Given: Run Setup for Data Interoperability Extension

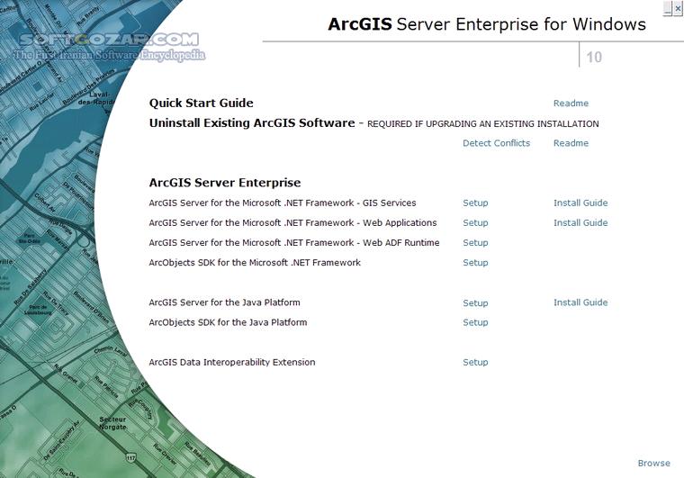Looking at the screenshot, I should pyautogui.click(x=475, y=363).
